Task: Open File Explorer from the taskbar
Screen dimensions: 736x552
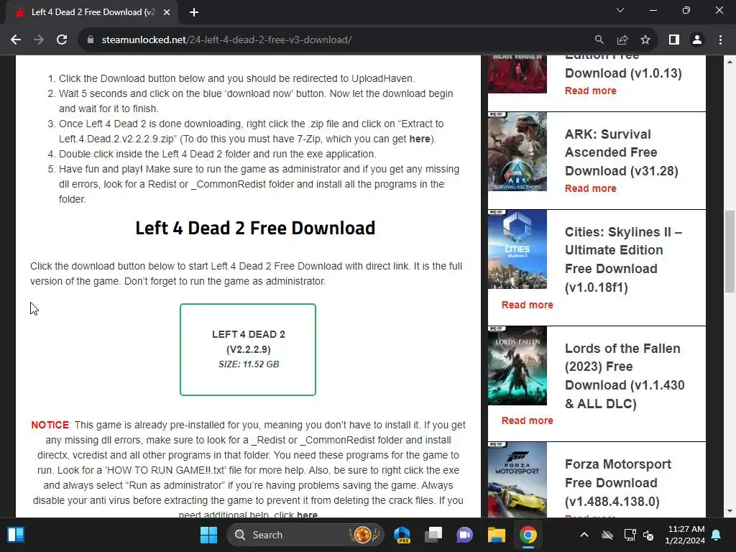Action: coord(496,535)
